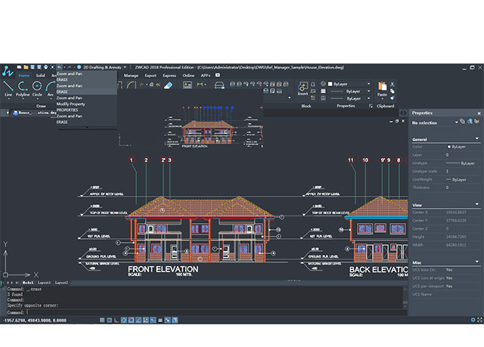Click the white color swatch beside ByLayer in ribbon
This screenshot has height=347, width=484.
[x=330, y=84]
